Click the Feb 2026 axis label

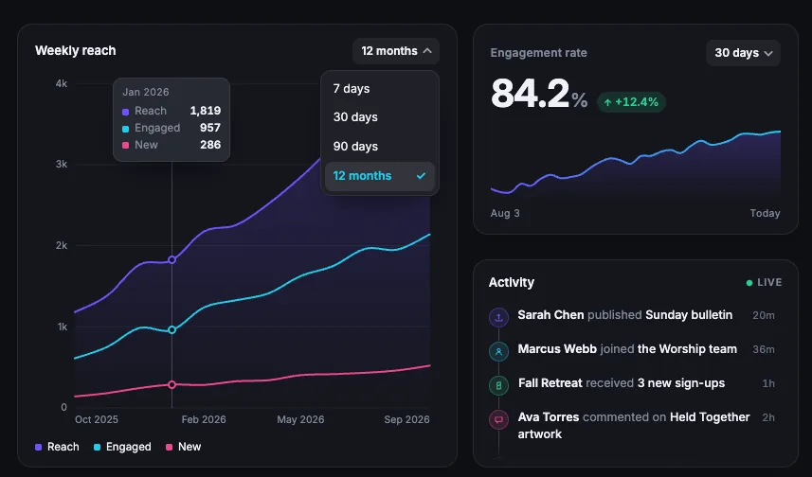tap(204, 419)
